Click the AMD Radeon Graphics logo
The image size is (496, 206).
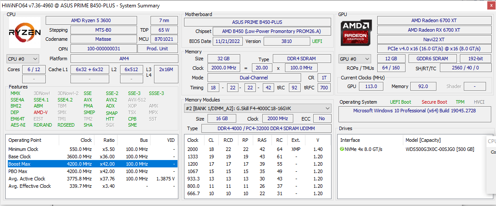pos(356,33)
